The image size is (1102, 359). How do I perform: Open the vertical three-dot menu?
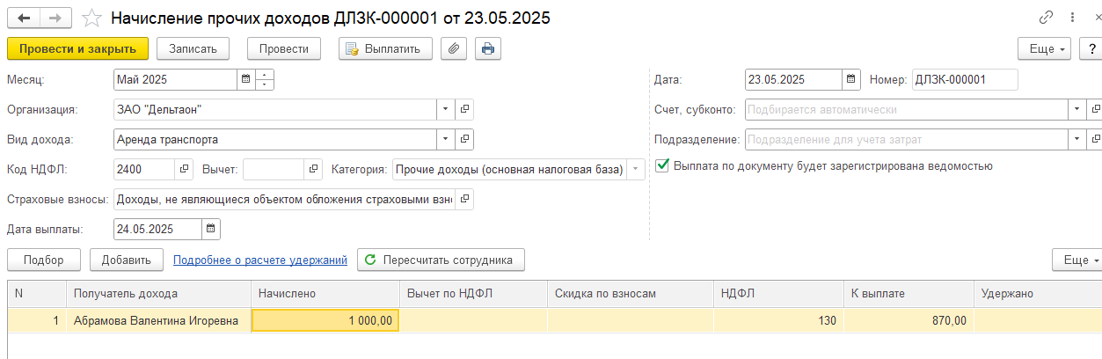[1072, 18]
